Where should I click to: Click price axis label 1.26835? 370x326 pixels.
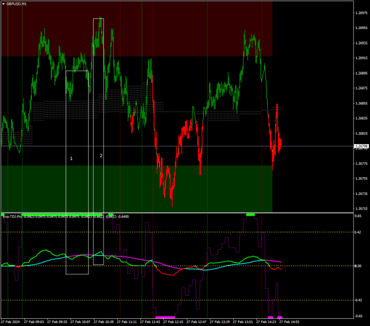(x=361, y=119)
